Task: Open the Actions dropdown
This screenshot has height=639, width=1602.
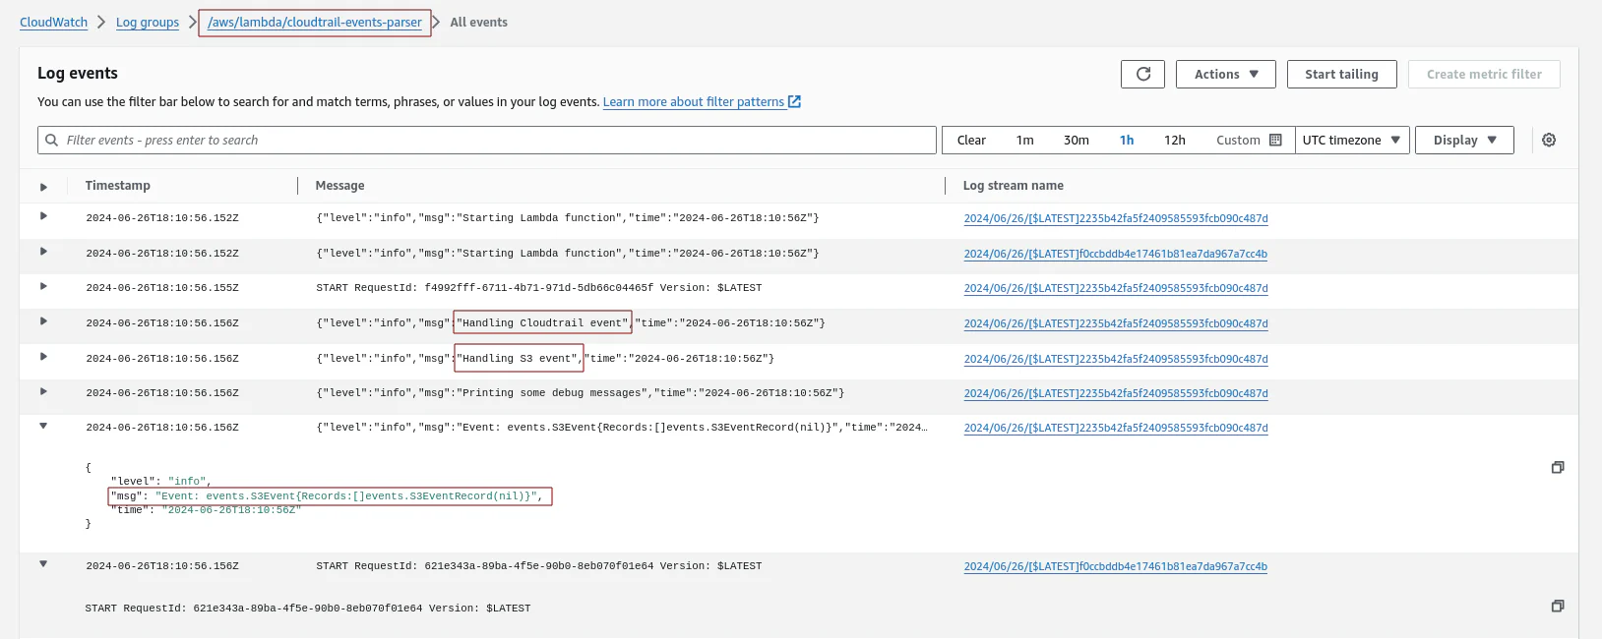Action: coord(1225,74)
